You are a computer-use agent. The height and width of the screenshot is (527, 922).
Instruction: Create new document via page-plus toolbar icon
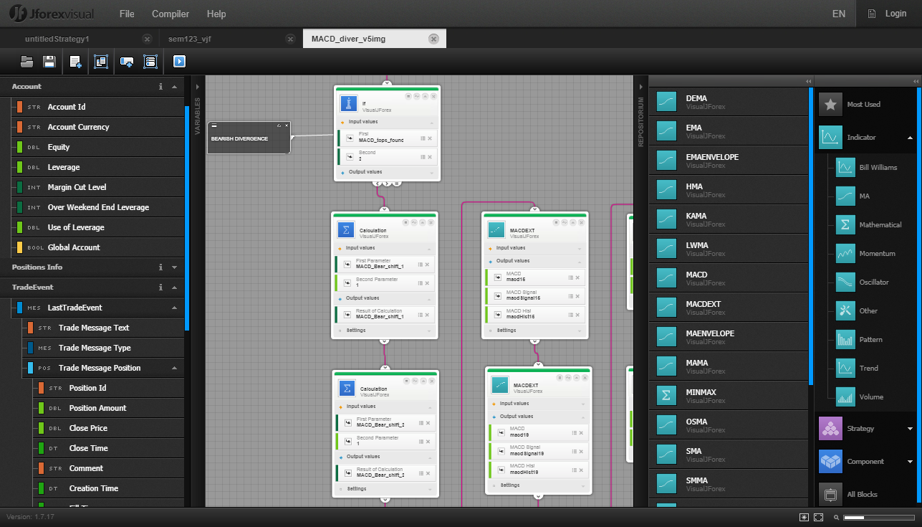click(x=75, y=62)
